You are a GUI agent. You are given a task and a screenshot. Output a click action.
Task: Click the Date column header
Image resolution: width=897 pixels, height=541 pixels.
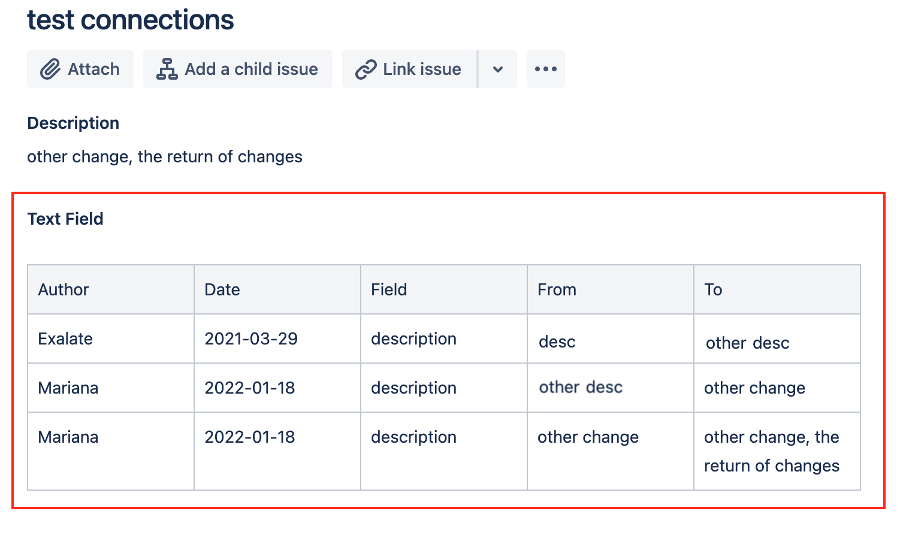[222, 290]
